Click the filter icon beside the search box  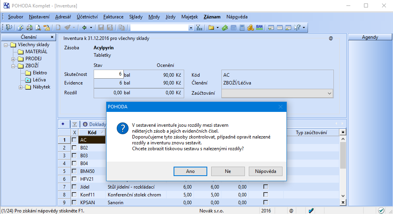pos(199,27)
